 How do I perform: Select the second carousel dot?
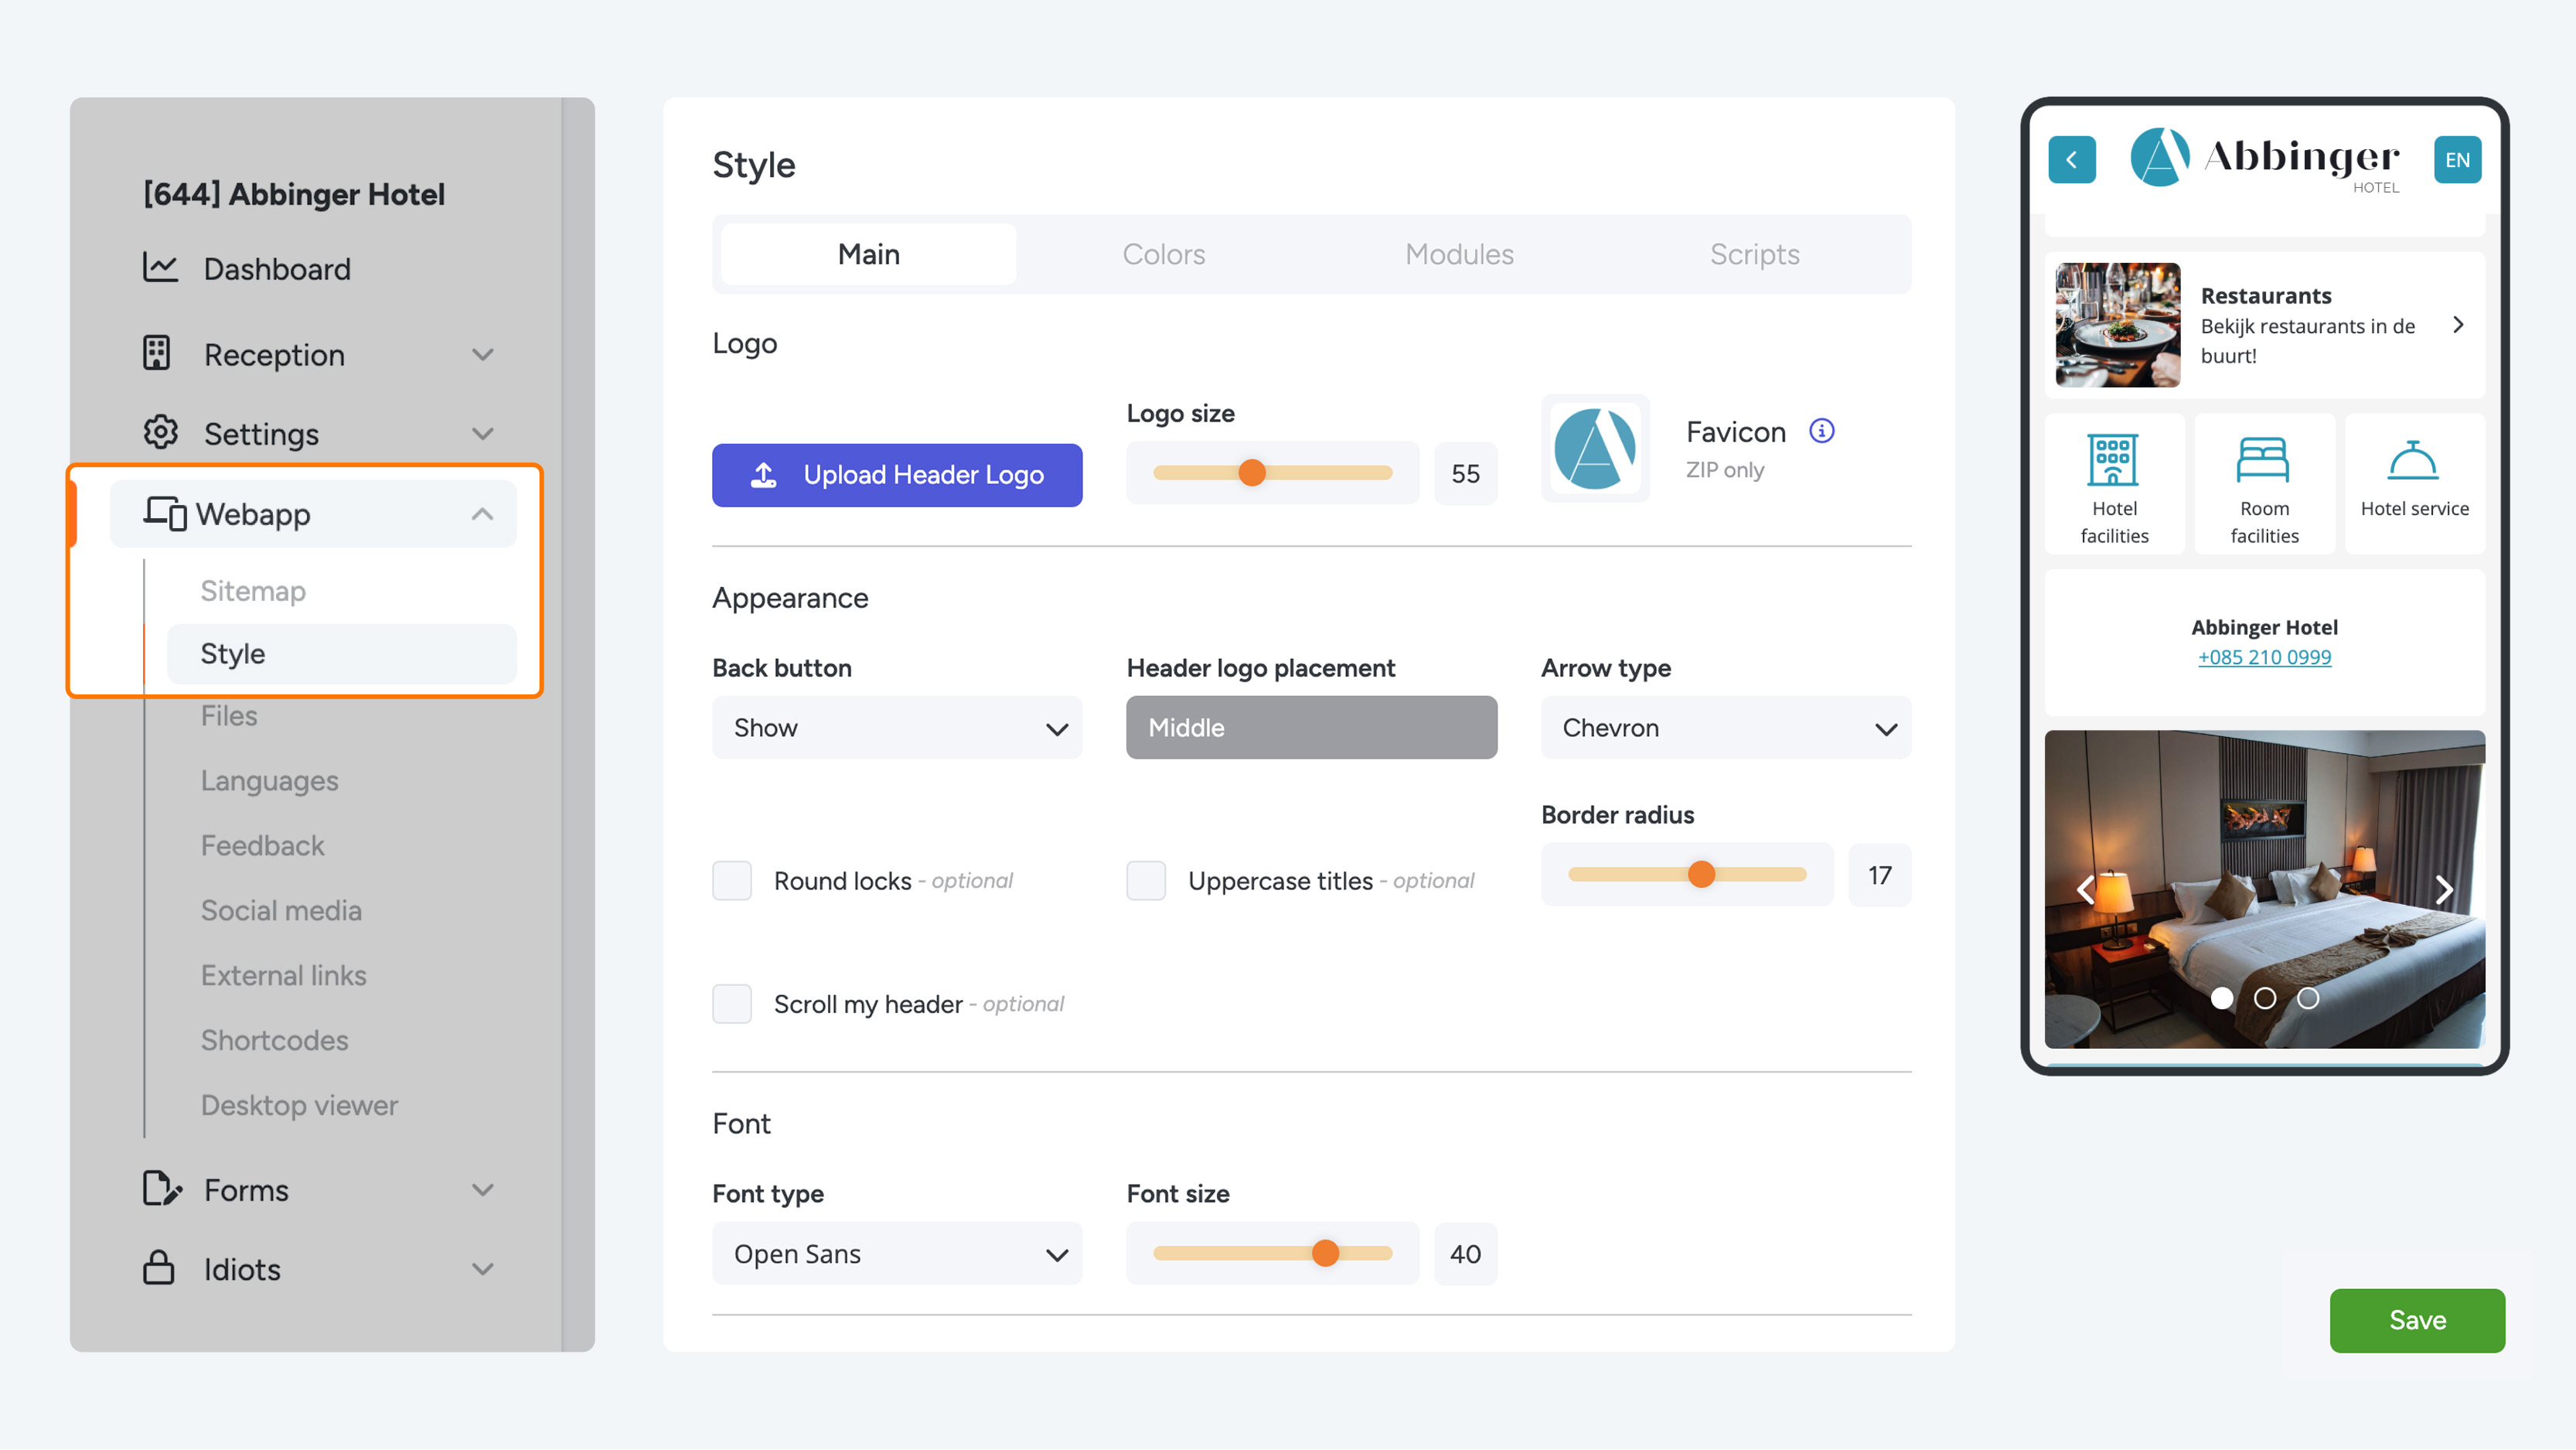(2264, 998)
